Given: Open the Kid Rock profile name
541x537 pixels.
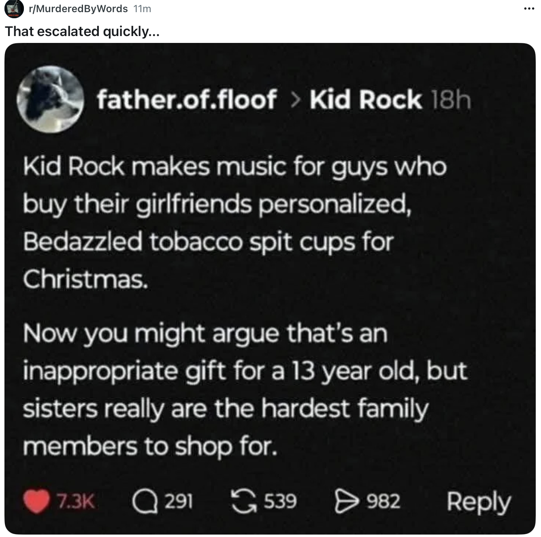Looking at the screenshot, I should pyautogui.click(x=366, y=99).
